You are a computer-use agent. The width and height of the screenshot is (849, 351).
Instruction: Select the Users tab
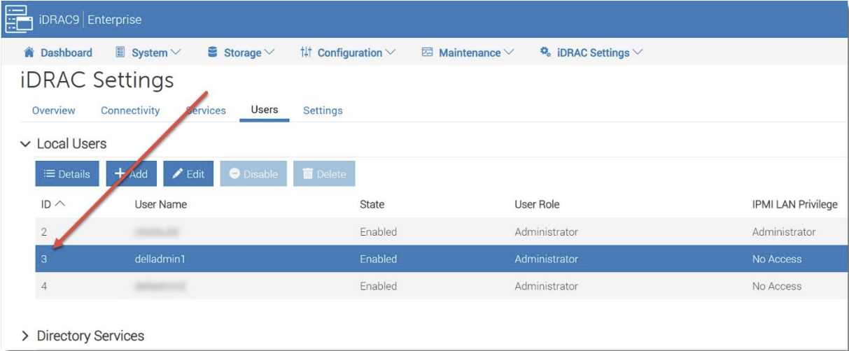click(x=265, y=110)
